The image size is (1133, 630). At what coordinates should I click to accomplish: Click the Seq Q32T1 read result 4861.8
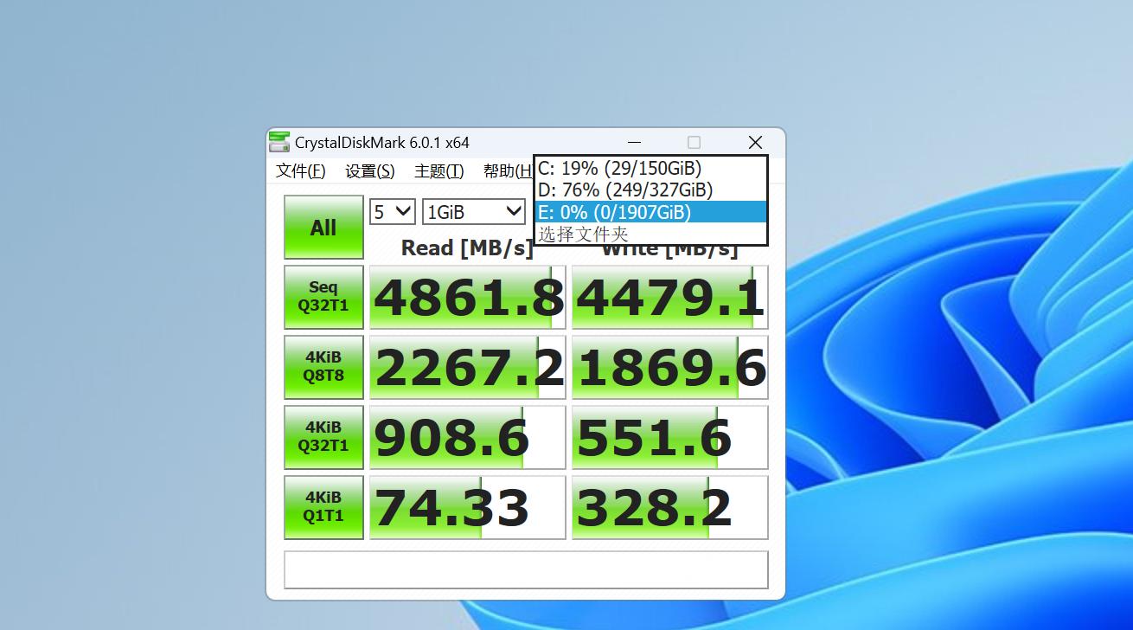(467, 296)
